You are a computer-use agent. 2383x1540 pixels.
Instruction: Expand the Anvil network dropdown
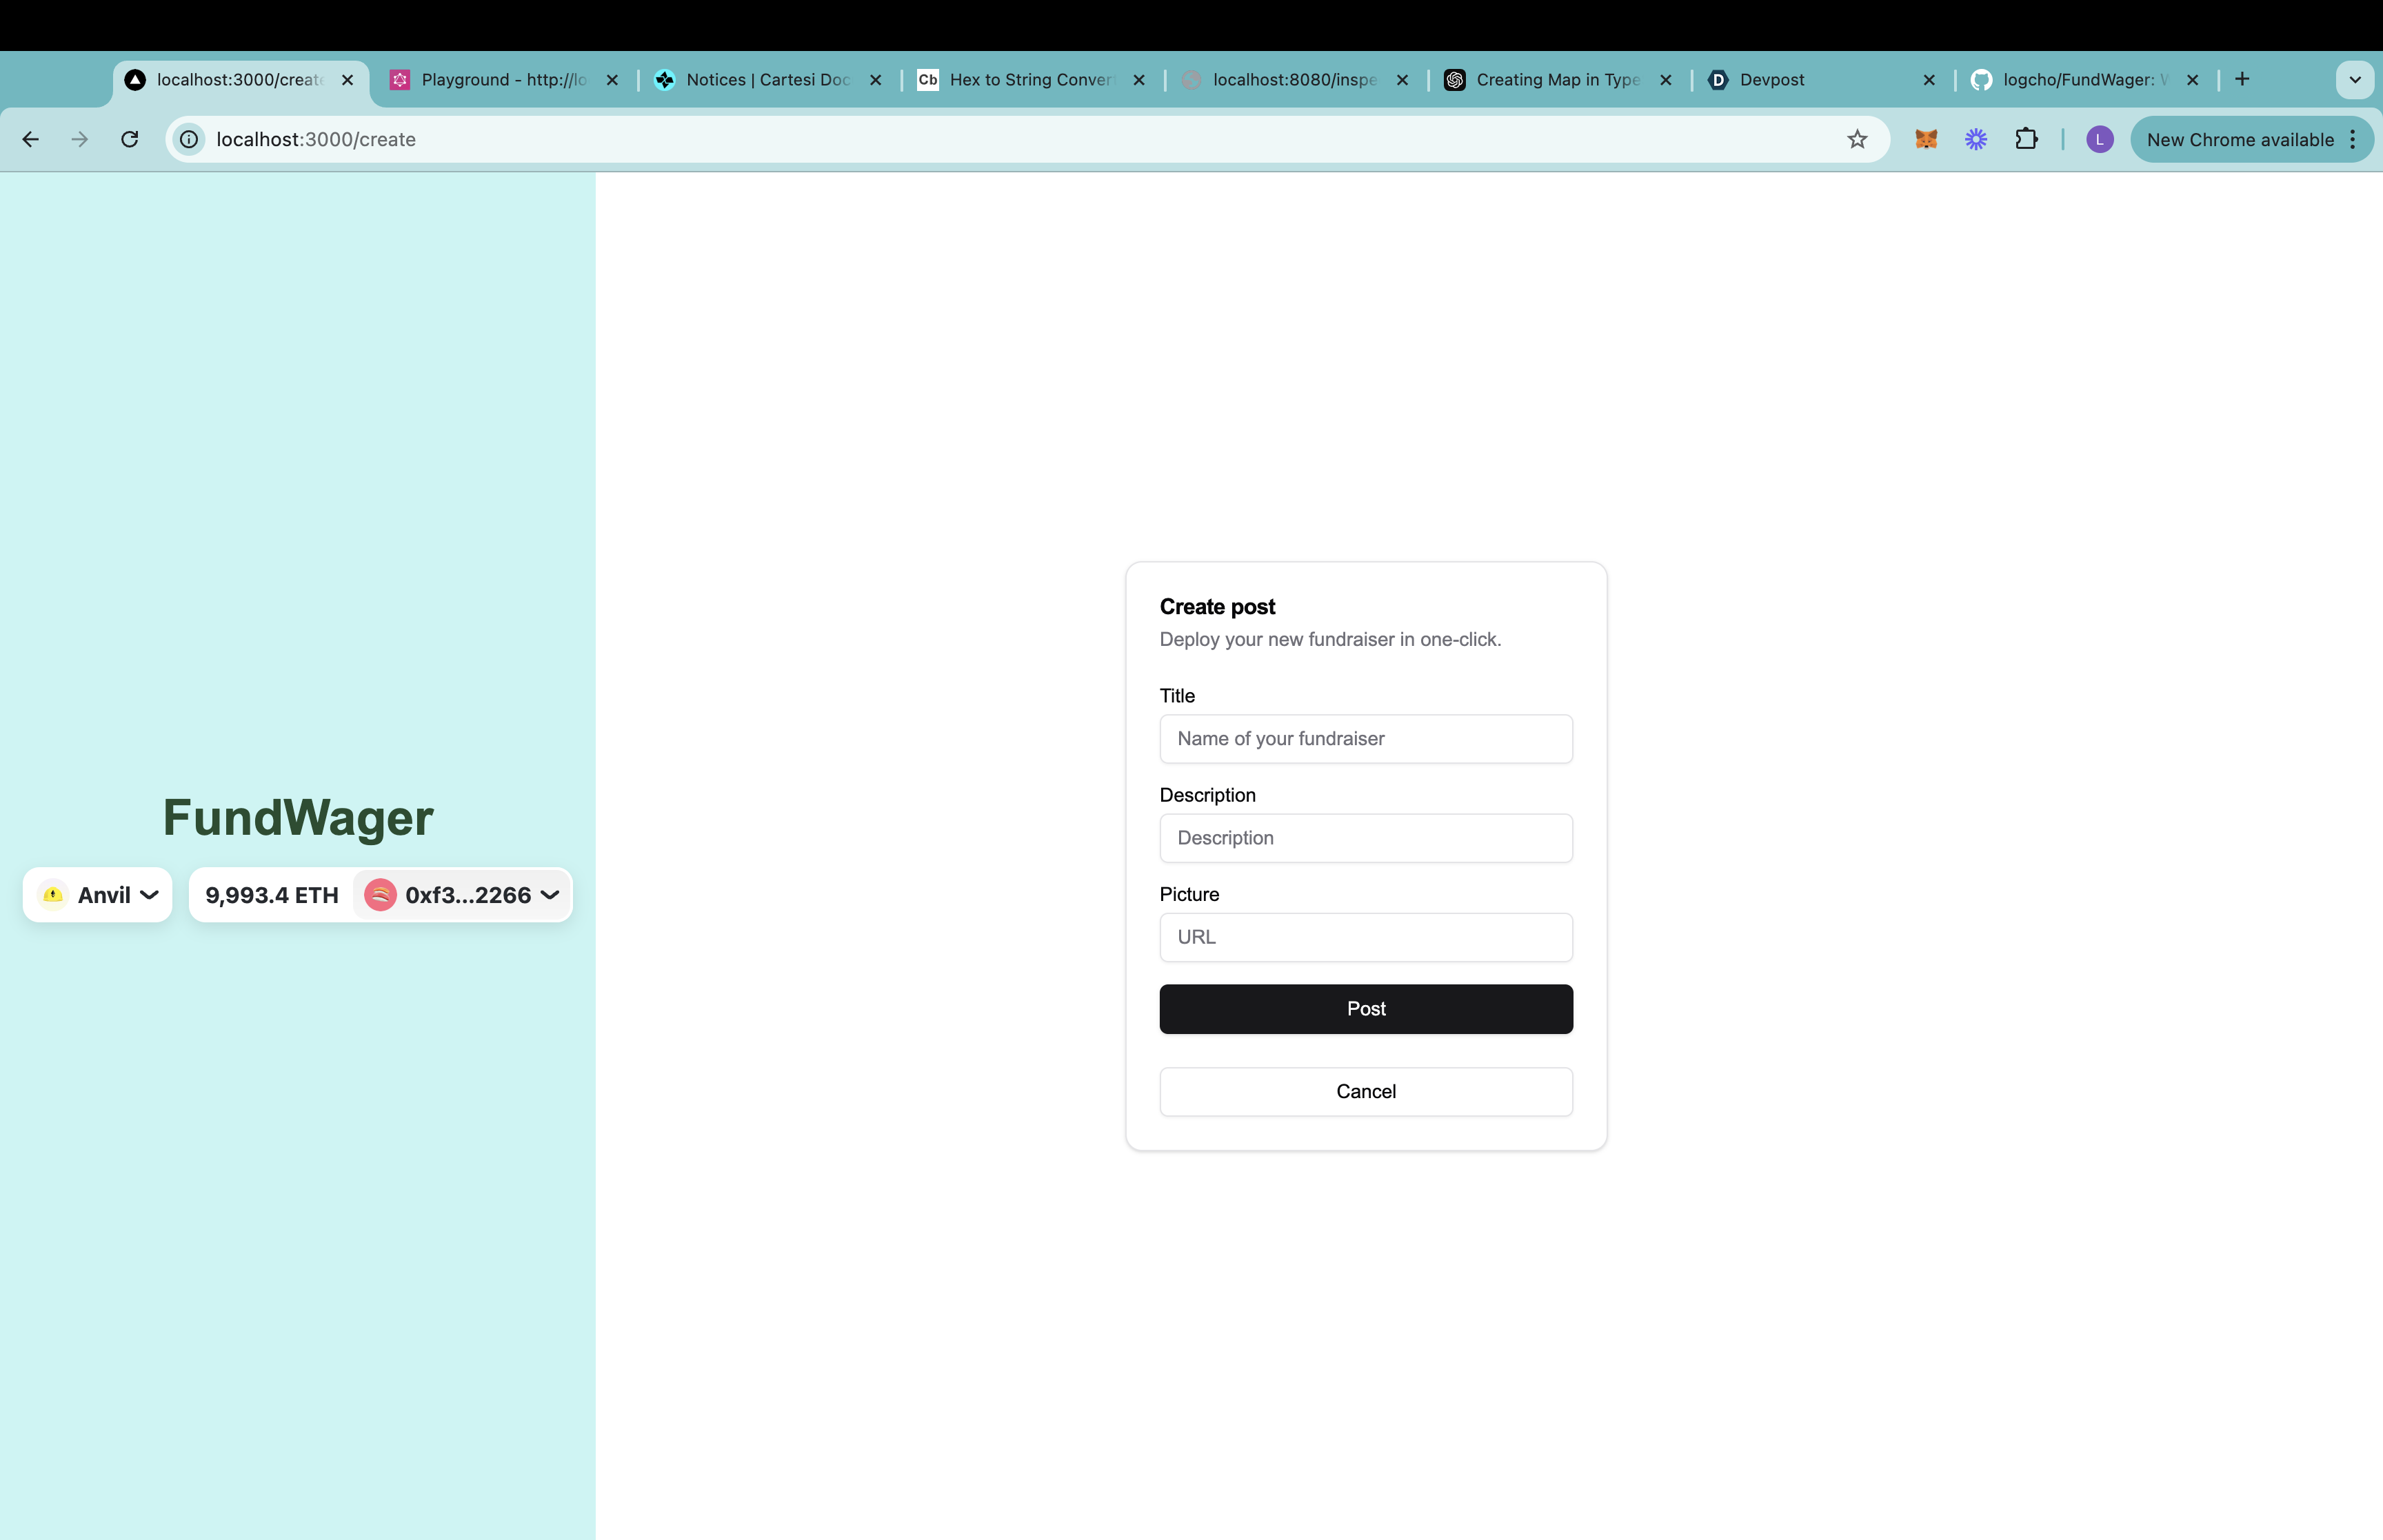pyautogui.click(x=98, y=895)
